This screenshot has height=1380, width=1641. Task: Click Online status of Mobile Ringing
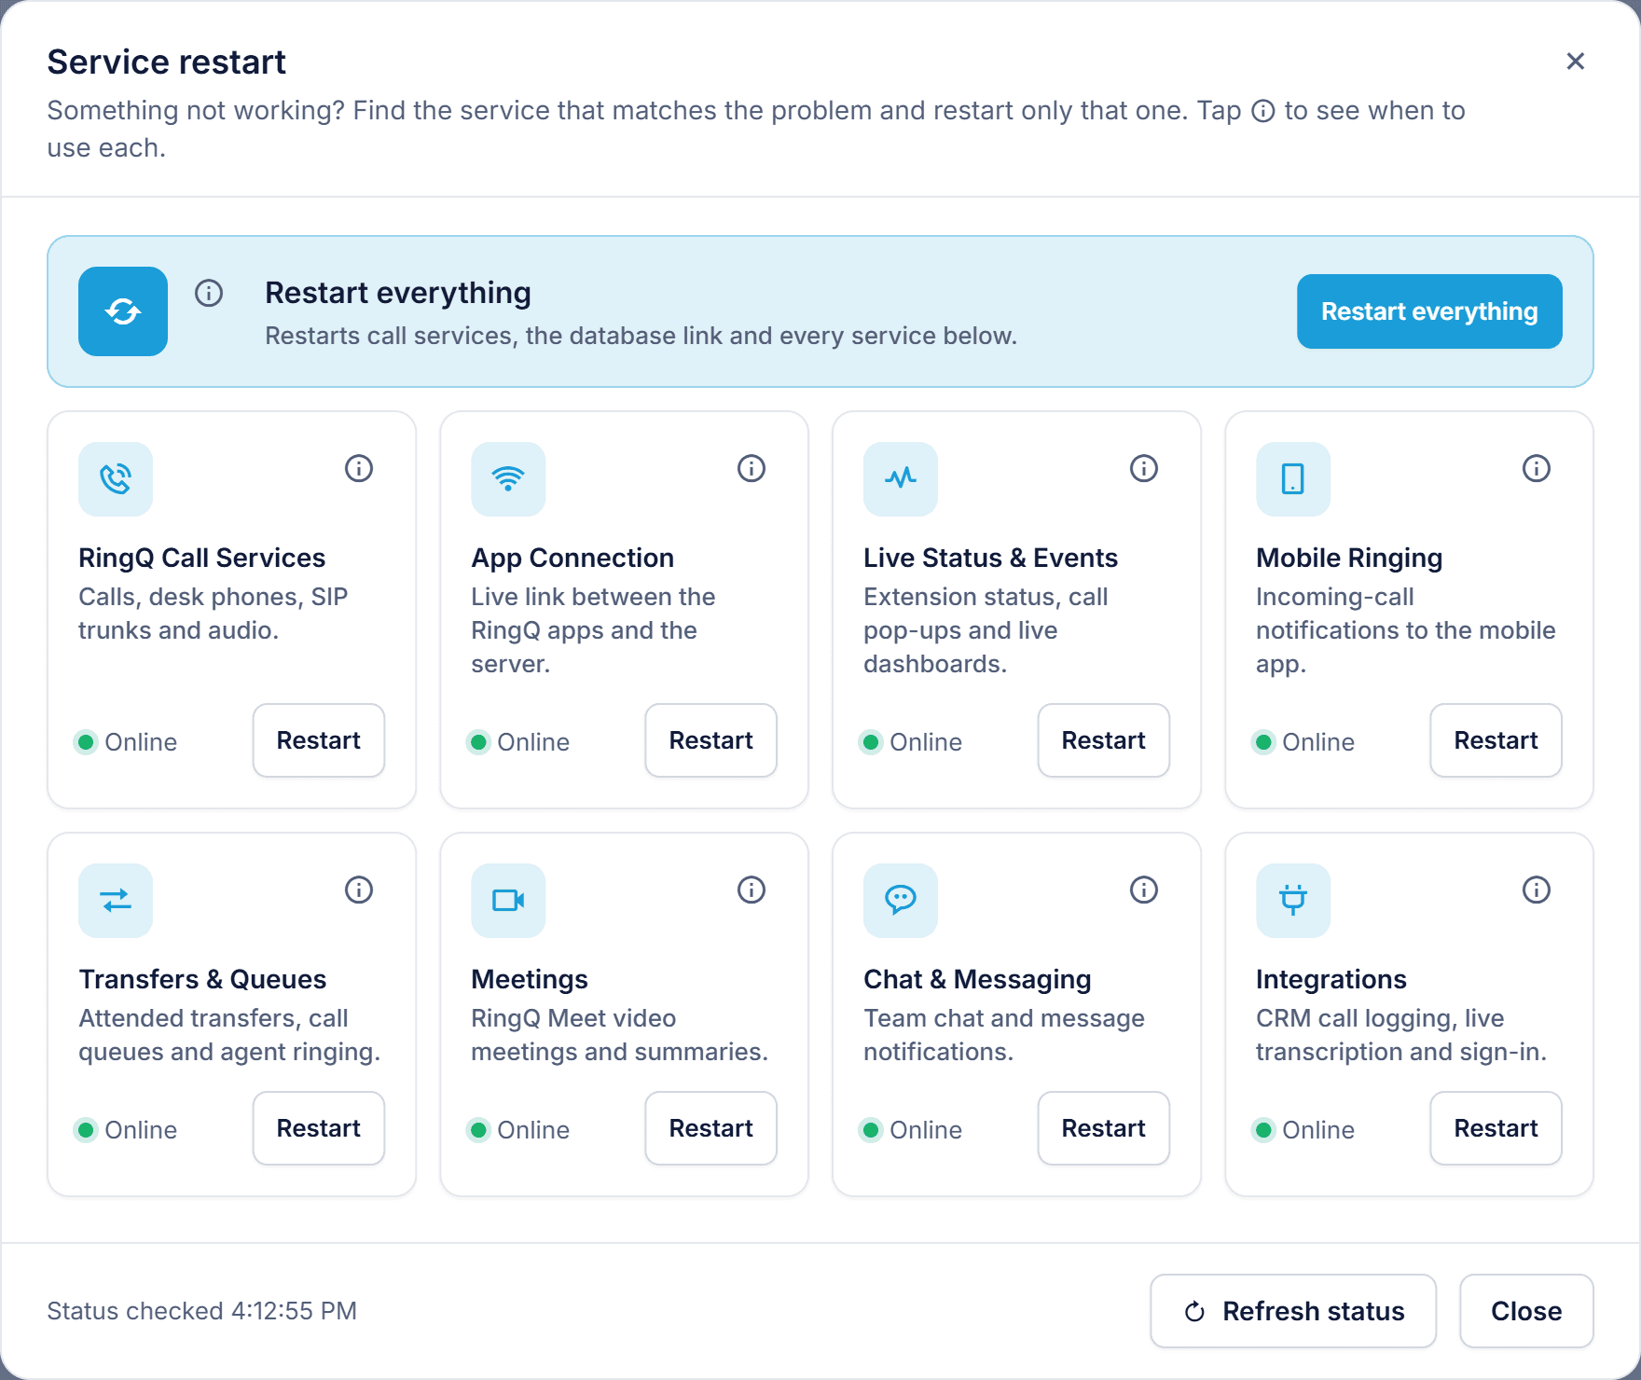click(x=1304, y=742)
